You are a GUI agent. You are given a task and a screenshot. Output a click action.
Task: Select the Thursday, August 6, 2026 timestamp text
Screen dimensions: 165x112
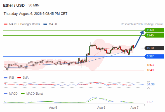(36, 14)
